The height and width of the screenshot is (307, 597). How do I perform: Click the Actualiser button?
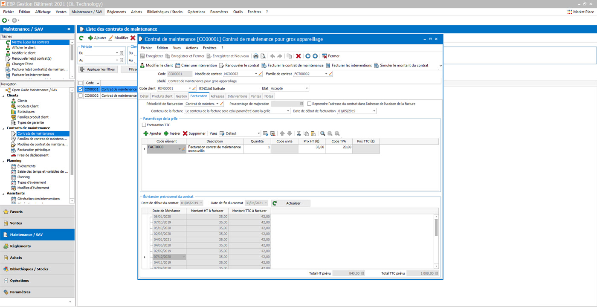(290, 203)
